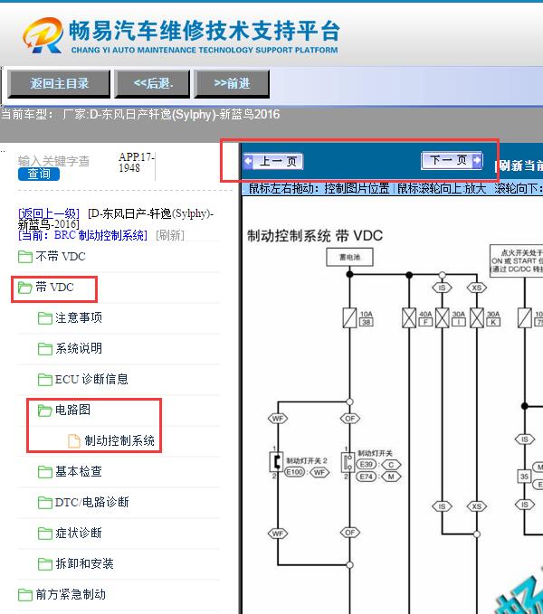Click folder icon beside 系统说明
This screenshot has width=543, height=614.
[44, 349]
